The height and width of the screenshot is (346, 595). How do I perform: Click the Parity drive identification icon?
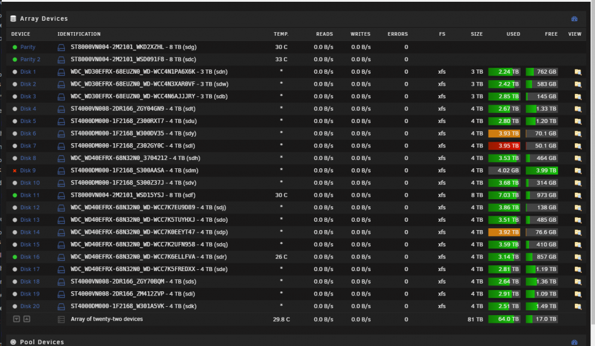click(61, 48)
